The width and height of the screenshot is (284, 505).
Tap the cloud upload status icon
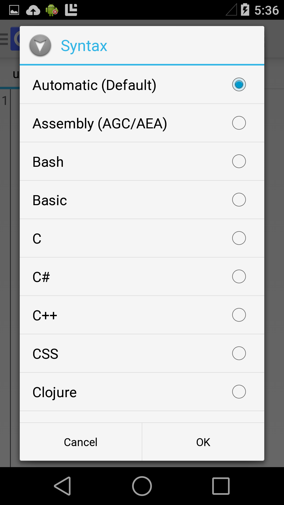33,10
